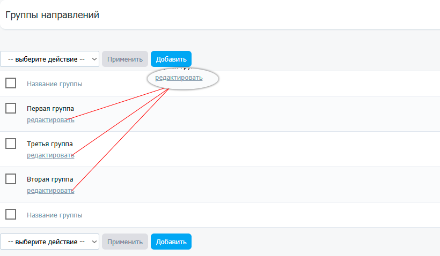This screenshot has height=256, width=440.
Task: Select the Третья группа row name
Action: coord(50,144)
